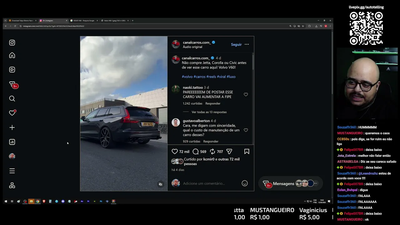Share the reel with paper plane icon
The height and width of the screenshot is (225, 400).
click(x=229, y=152)
